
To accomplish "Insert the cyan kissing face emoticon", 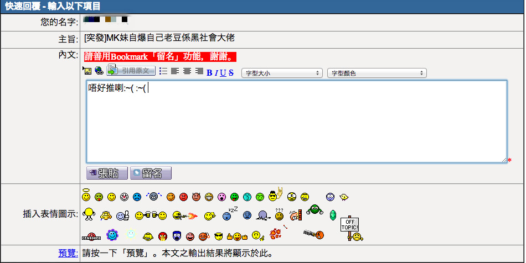I will 247,197.
